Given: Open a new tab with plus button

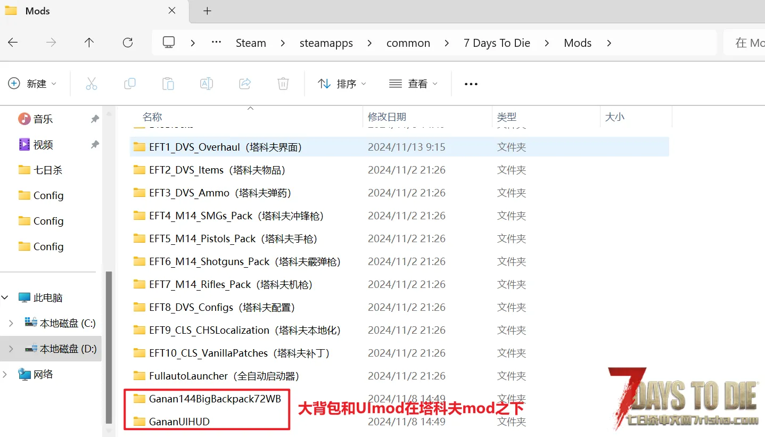Looking at the screenshot, I should pos(208,11).
